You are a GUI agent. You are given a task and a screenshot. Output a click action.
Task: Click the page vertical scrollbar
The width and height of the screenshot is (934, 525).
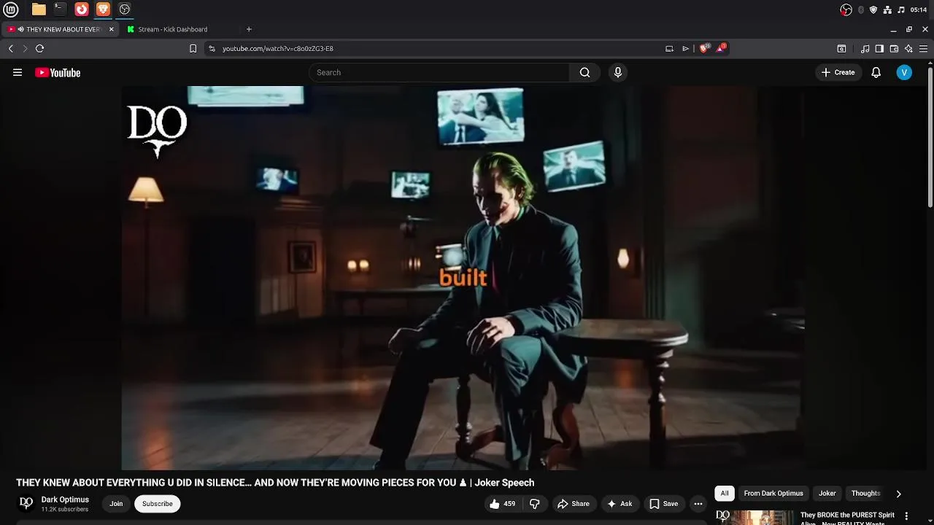click(x=930, y=137)
